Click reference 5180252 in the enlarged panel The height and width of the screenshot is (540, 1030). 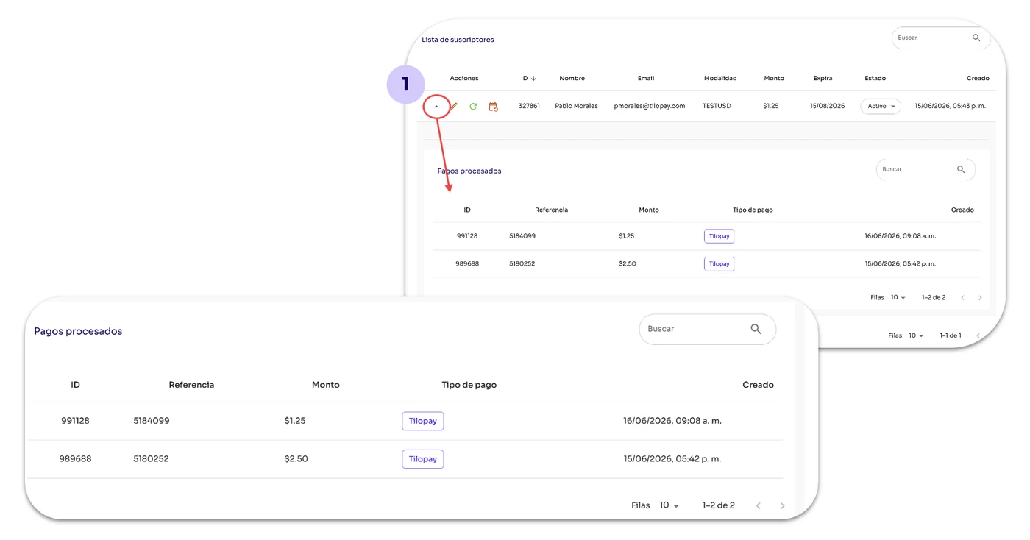tap(151, 458)
